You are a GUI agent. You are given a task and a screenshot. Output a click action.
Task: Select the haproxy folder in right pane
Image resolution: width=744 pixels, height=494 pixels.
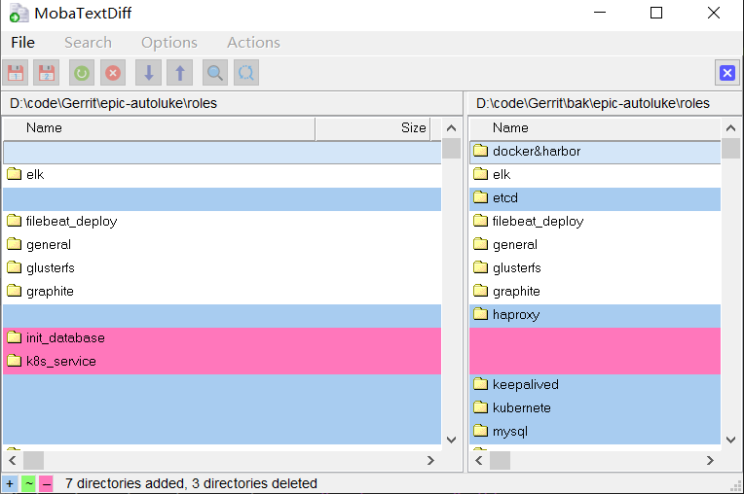(x=595, y=315)
